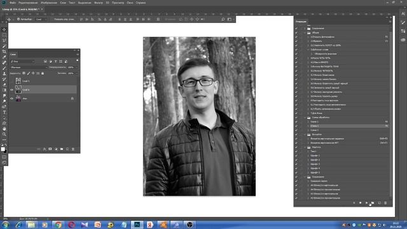The width and height of the screenshot is (407, 229).
Task: Toggle visibility of the Фон layer
Action: click(x=11, y=99)
